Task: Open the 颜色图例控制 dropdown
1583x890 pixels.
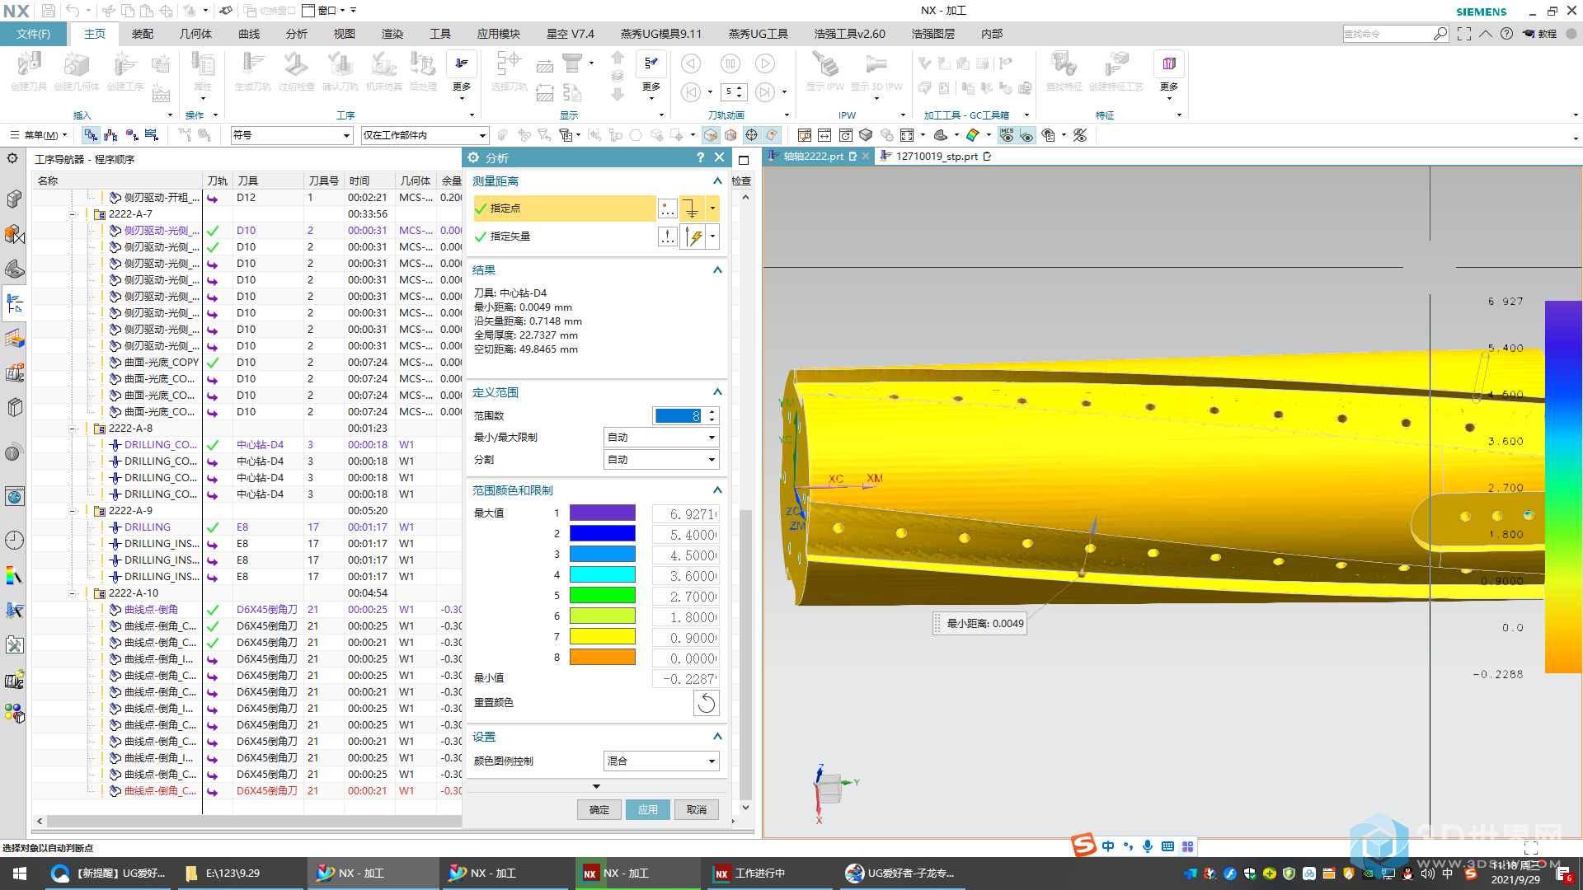Action: pos(661,761)
